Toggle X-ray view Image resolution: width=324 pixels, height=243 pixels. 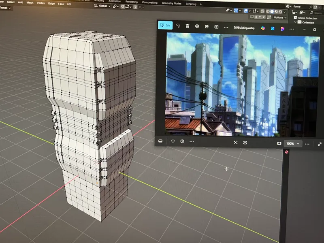pyautogui.click(x=262, y=11)
